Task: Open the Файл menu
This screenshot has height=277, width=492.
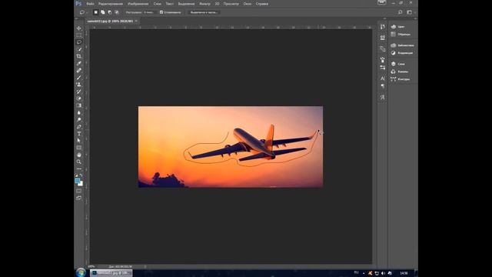Action: click(x=91, y=4)
